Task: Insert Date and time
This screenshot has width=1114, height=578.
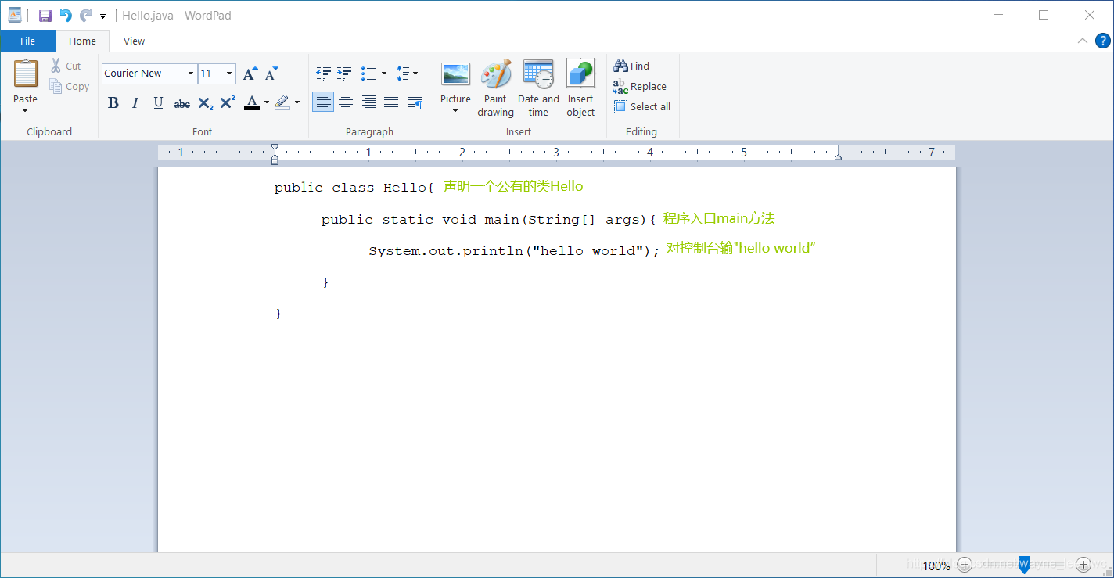Action: 538,88
